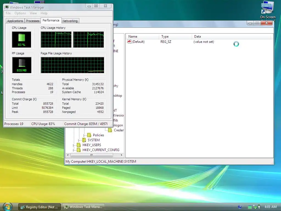Close the Task Manager window

(106, 6)
